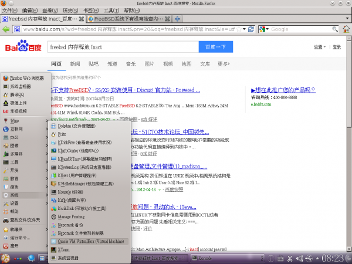This screenshot has width=352, height=264.
Task: Open 系统监视器 at the submenu bottom
Action: 89,258
